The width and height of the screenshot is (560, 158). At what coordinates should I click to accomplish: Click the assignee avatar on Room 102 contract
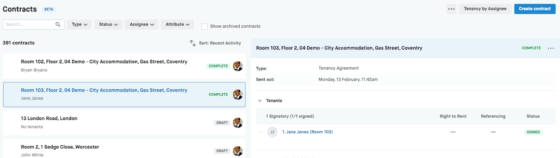tap(238, 66)
